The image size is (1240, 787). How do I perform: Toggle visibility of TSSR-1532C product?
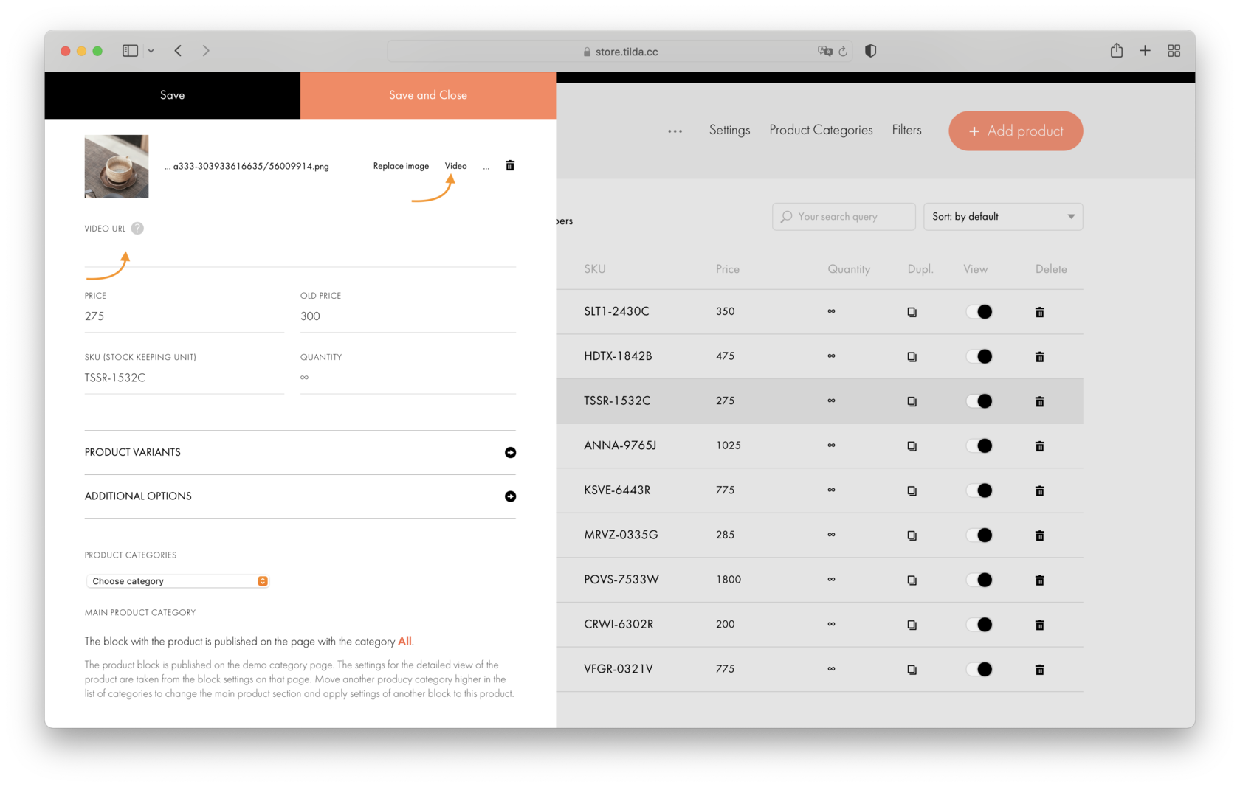979,401
